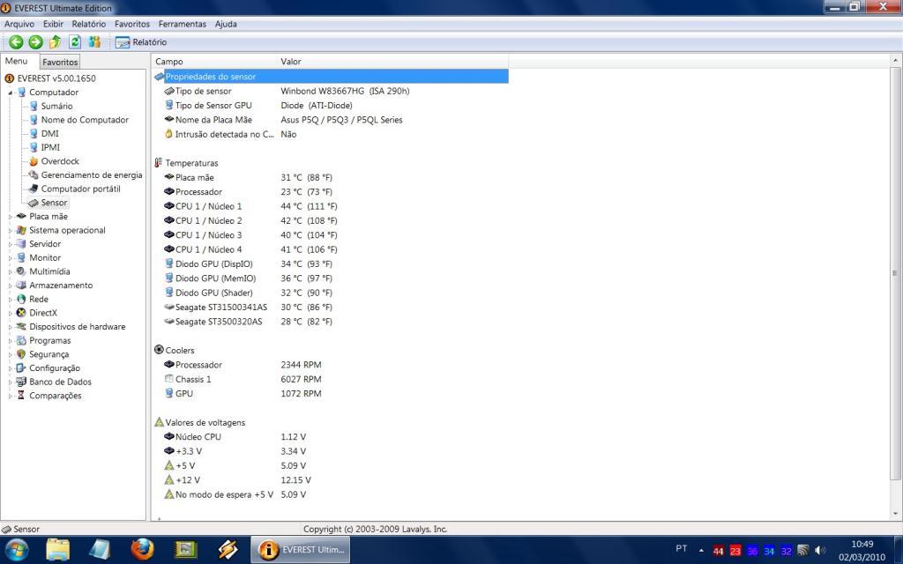
Task: Select the Nome da Placa Mãe row
Action: [x=331, y=120]
